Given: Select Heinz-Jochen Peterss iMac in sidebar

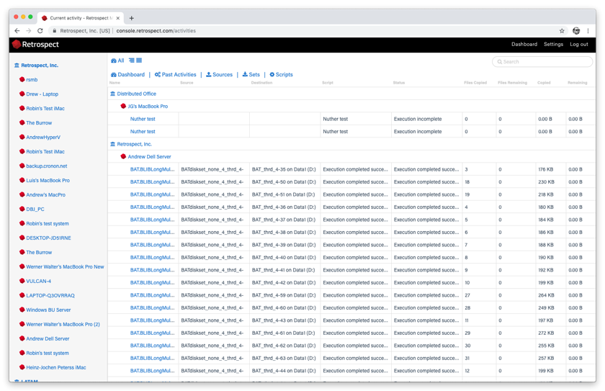Looking at the screenshot, I should [56, 367].
